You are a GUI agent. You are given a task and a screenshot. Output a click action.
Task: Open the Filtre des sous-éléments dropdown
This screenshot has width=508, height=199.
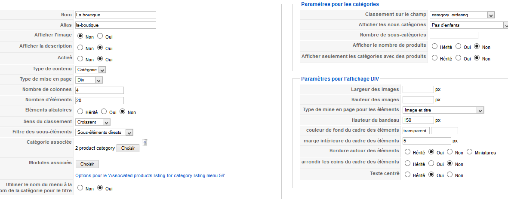(104, 133)
